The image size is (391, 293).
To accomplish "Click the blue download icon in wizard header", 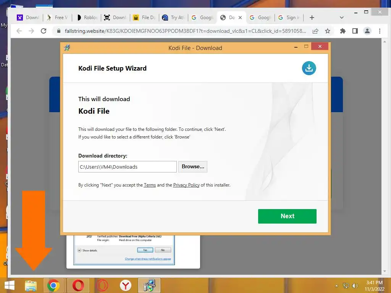I will 309,68.
